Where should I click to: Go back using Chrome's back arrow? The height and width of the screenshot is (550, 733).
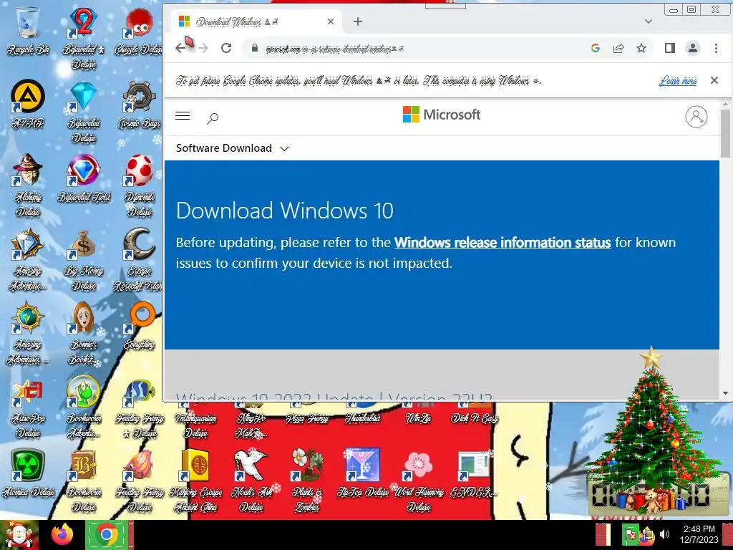pyautogui.click(x=180, y=48)
